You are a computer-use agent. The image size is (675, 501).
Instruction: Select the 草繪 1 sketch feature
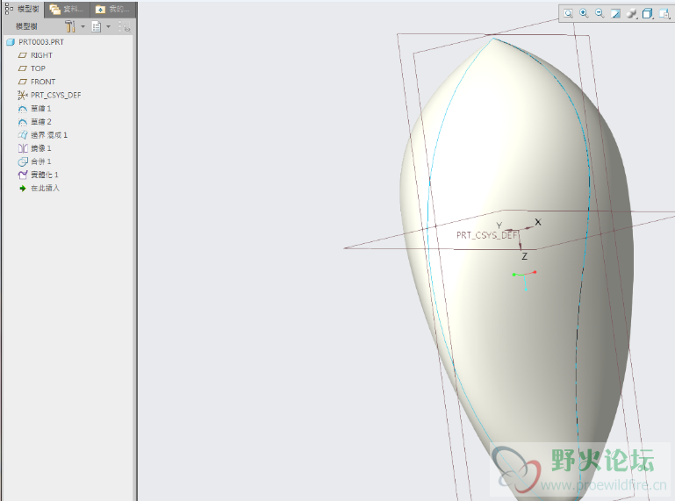click(35, 109)
